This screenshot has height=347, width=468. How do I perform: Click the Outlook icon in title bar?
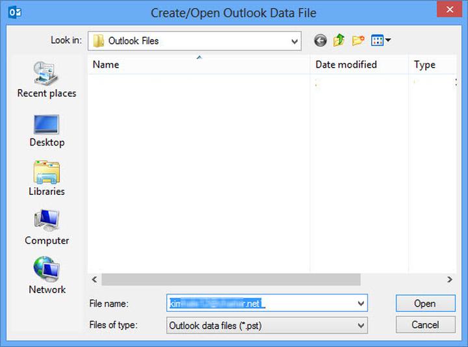pyautogui.click(x=14, y=12)
